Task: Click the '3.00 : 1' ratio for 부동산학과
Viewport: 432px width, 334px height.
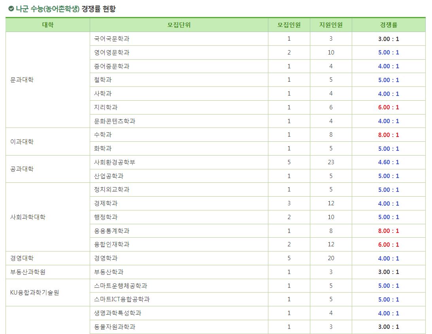Action: click(x=389, y=272)
